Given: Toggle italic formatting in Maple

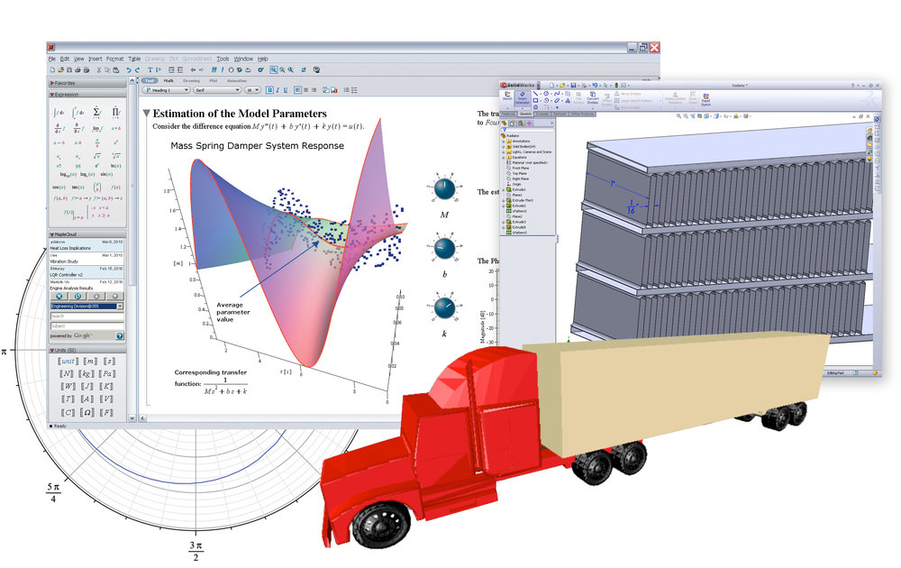Looking at the screenshot, I should 277,90.
